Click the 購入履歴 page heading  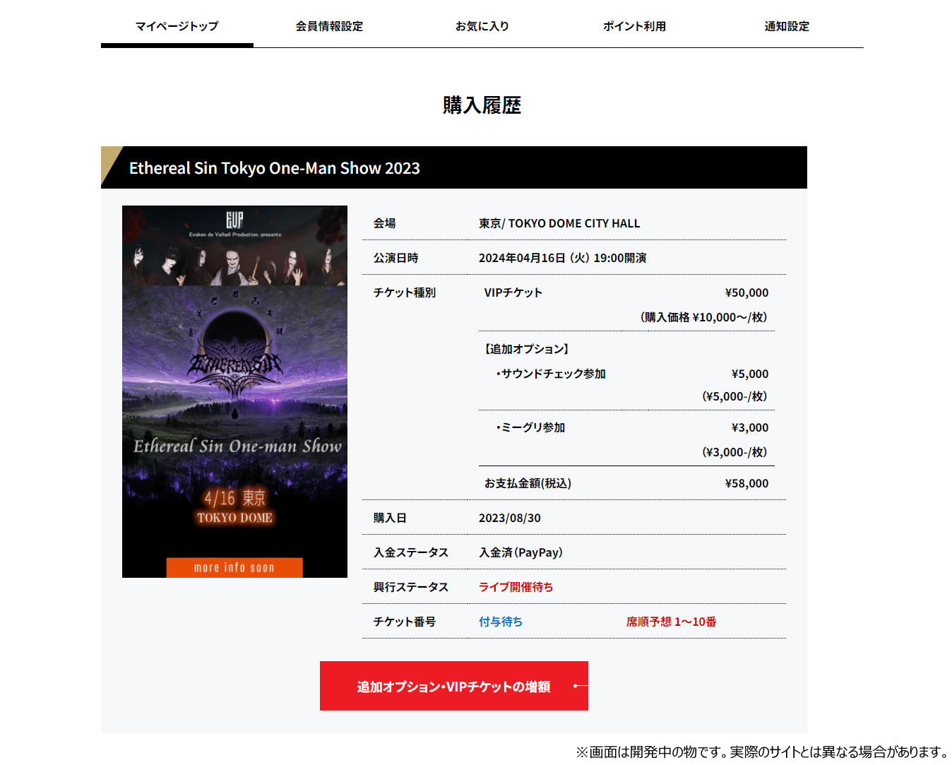point(482,105)
